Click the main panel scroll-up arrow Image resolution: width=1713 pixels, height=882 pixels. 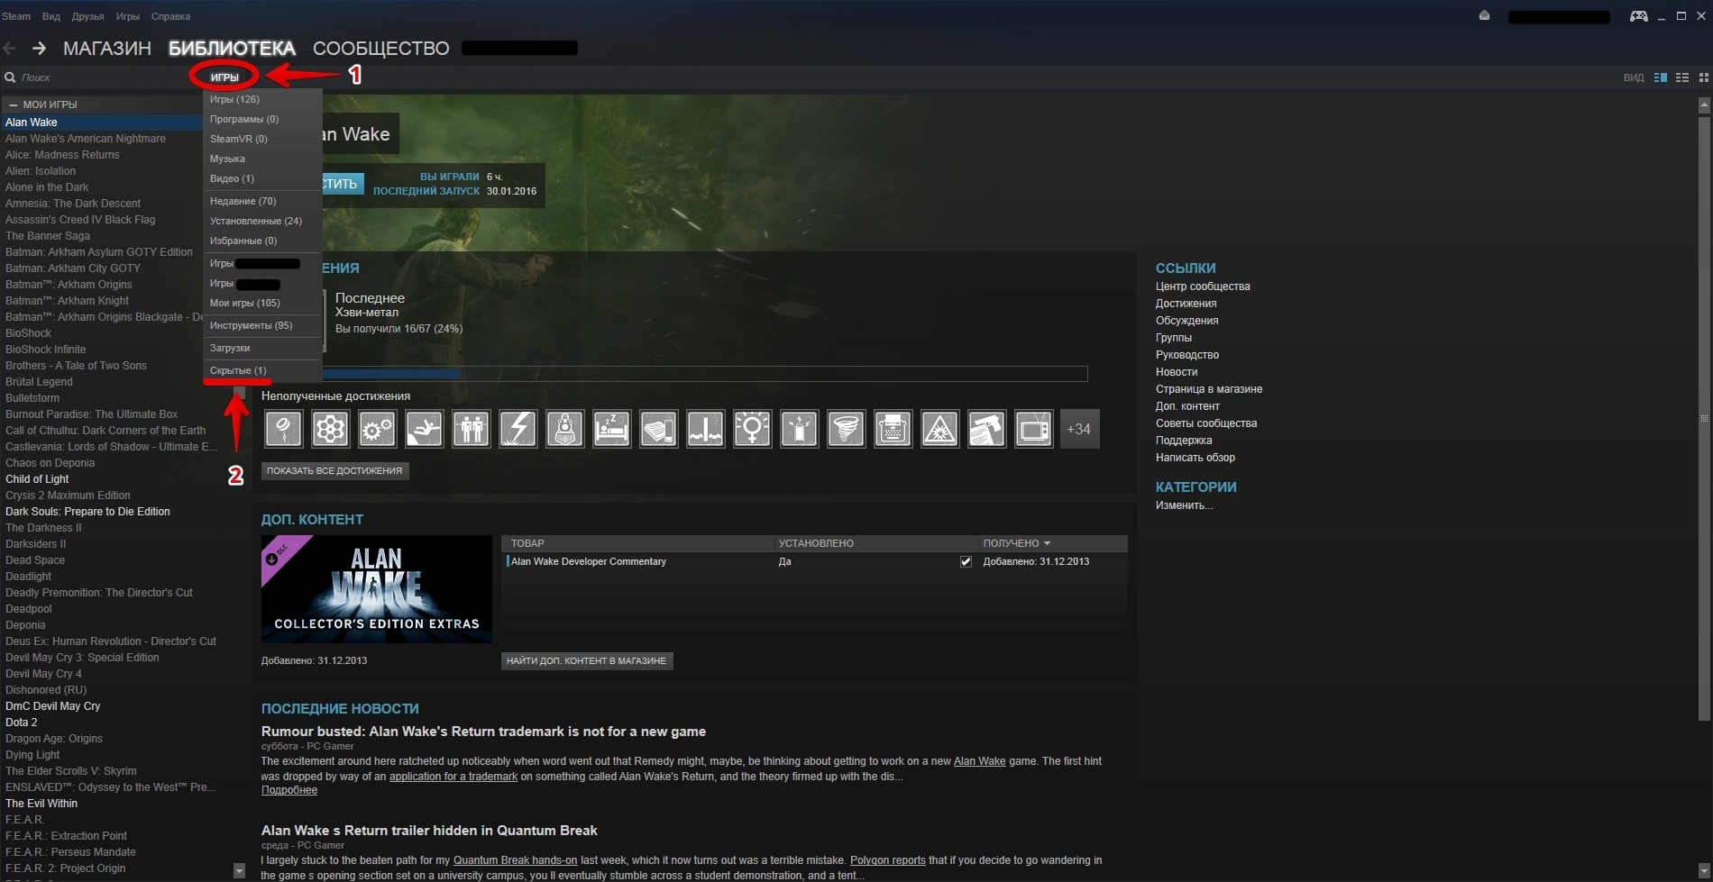tap(1704, 105)
